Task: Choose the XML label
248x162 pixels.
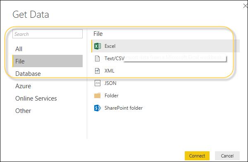Action: [x=110, y=71]
